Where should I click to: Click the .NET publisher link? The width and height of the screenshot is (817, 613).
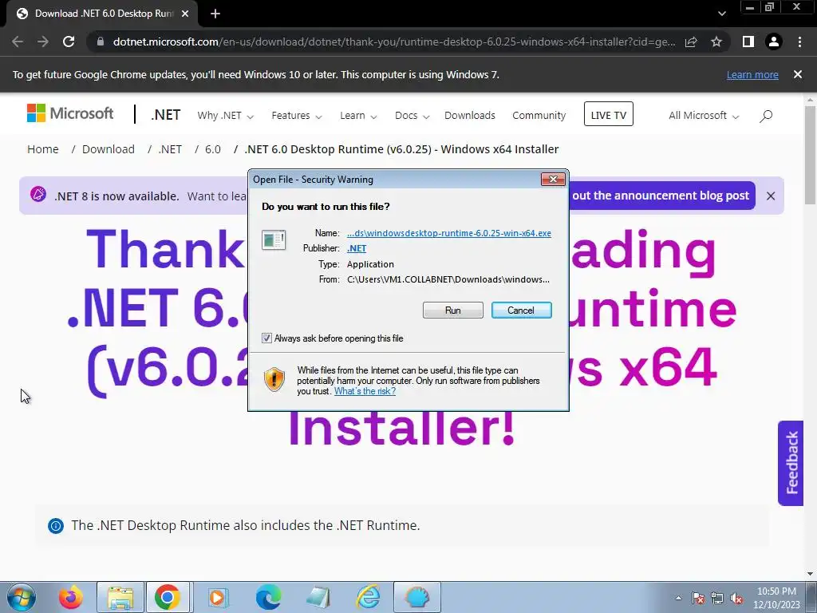(x=357, y=249)
